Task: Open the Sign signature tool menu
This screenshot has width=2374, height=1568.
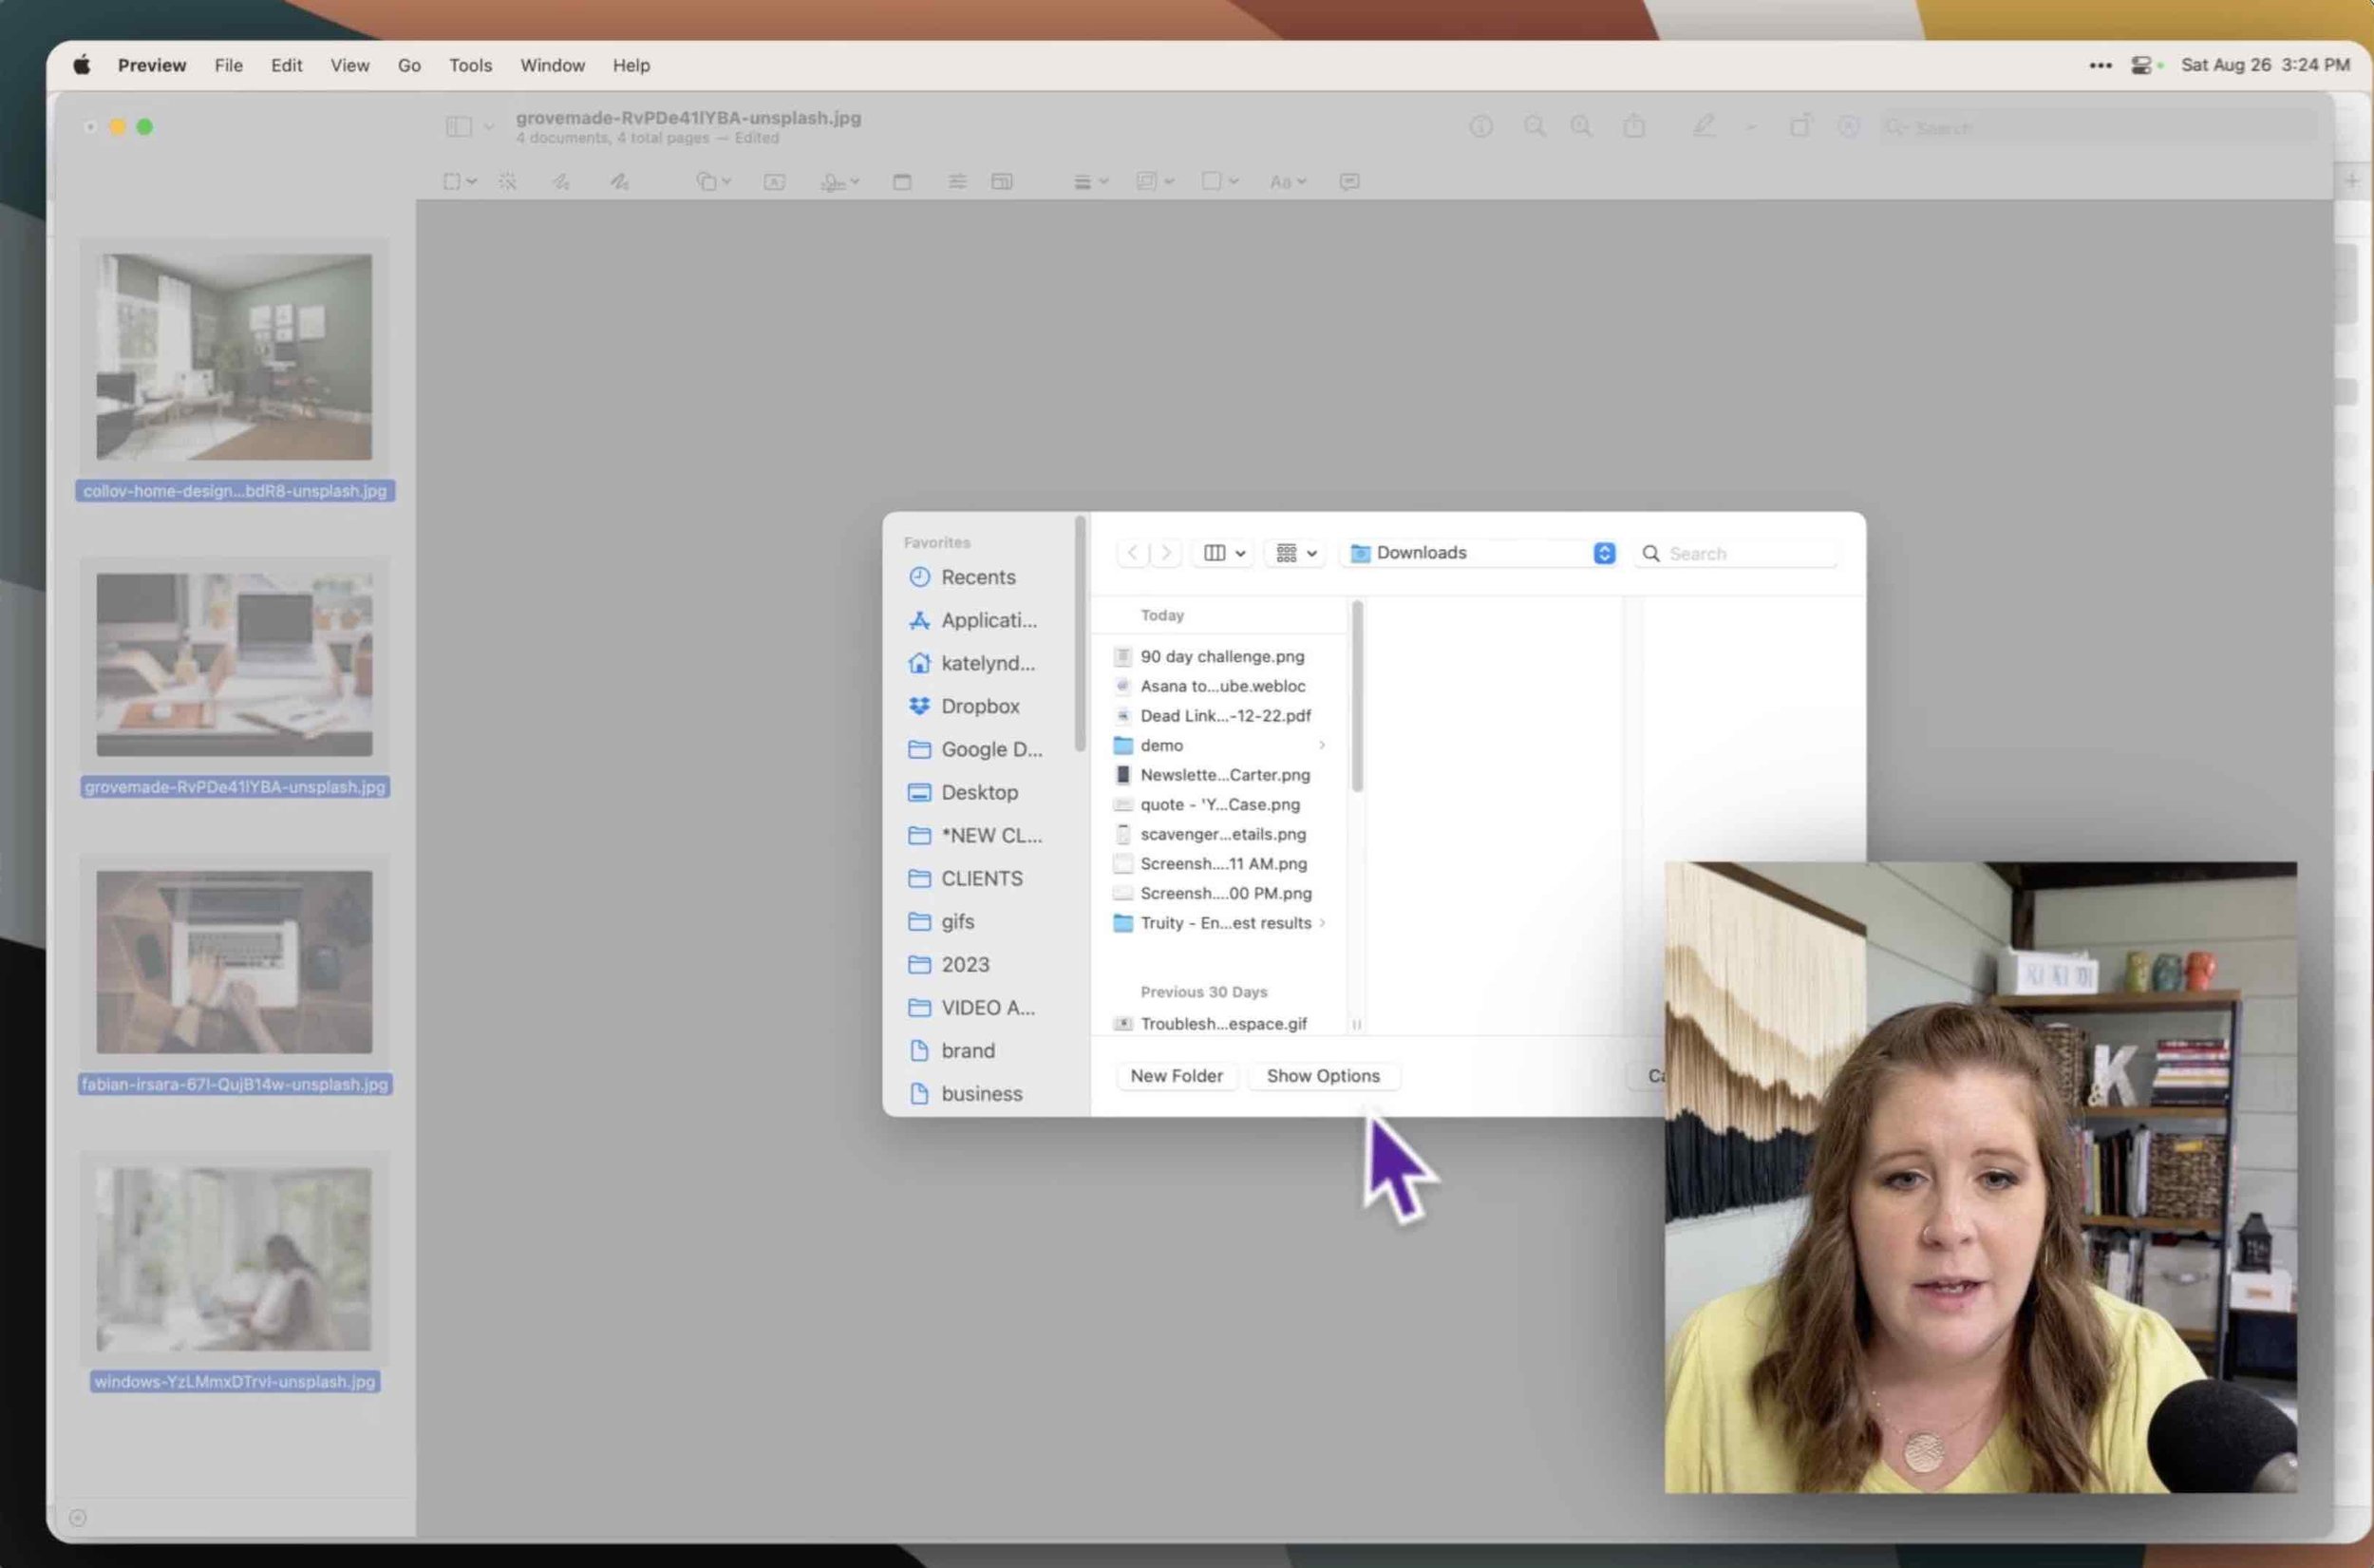Action: pyautogui.click(x=839, y=181)
